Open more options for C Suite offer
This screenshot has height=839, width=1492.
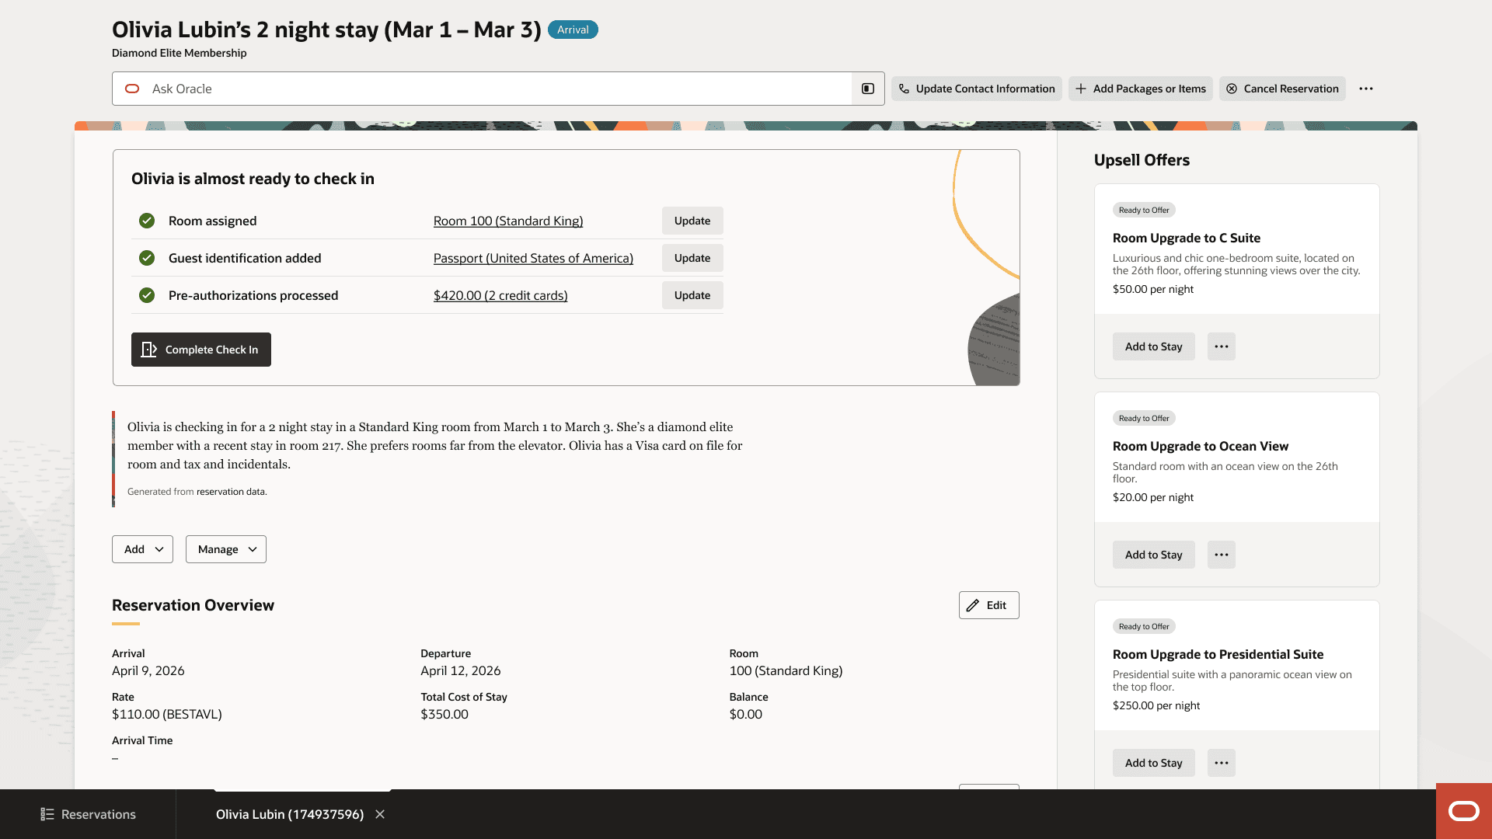pyautogui.click(x=1221, y=346)
